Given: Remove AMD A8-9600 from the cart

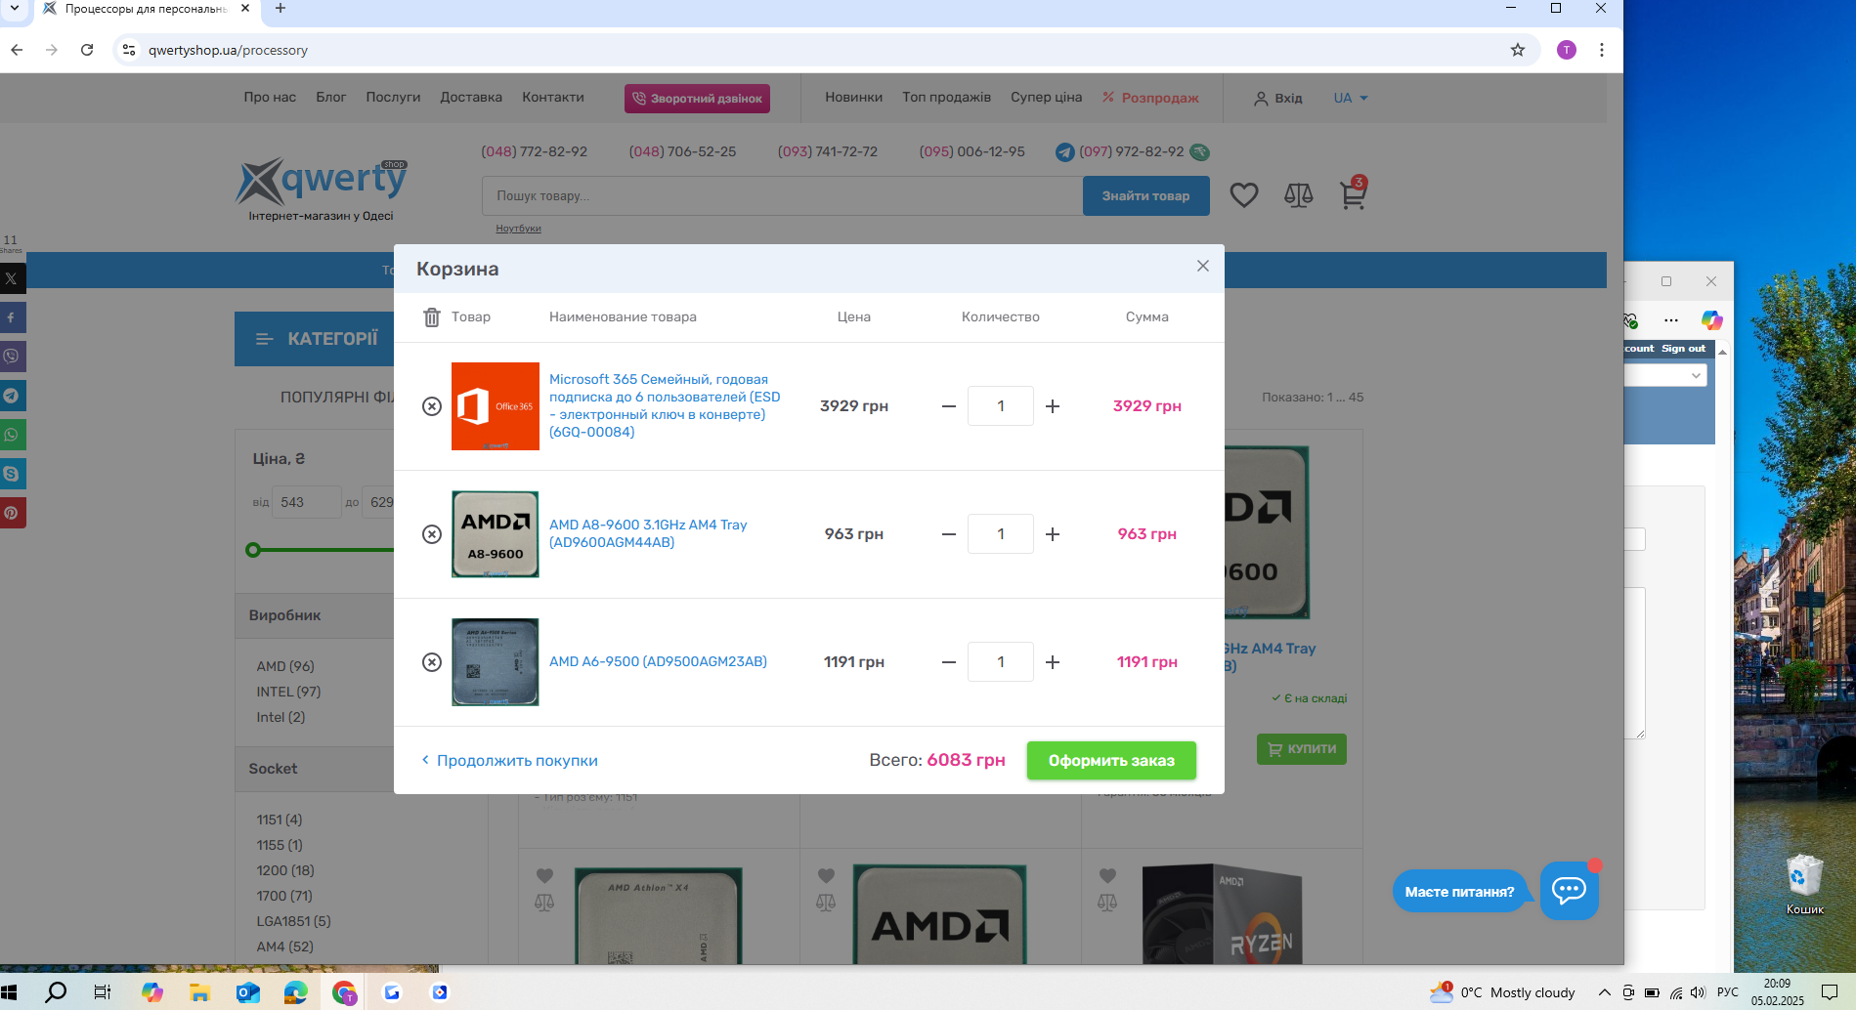Looking at the screenshot, I should [x=432, y=534].
